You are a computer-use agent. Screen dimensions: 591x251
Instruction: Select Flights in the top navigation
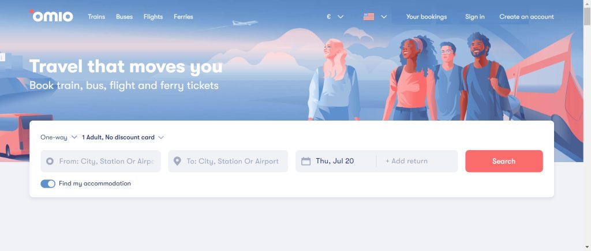coord(153,17)
